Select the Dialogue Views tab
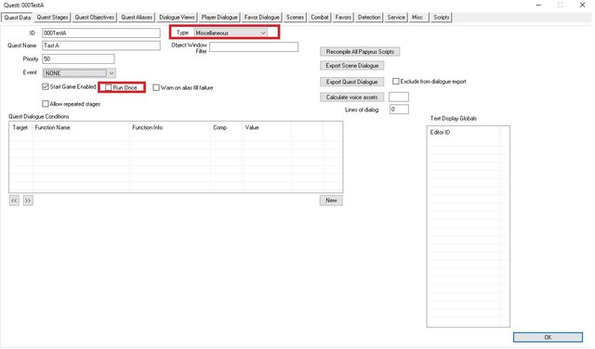 (x=177, y=18)
